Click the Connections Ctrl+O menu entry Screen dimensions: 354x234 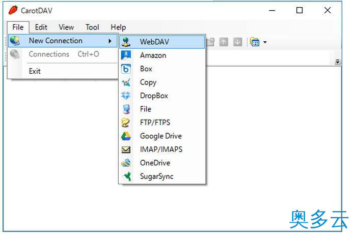pos(63,54)
